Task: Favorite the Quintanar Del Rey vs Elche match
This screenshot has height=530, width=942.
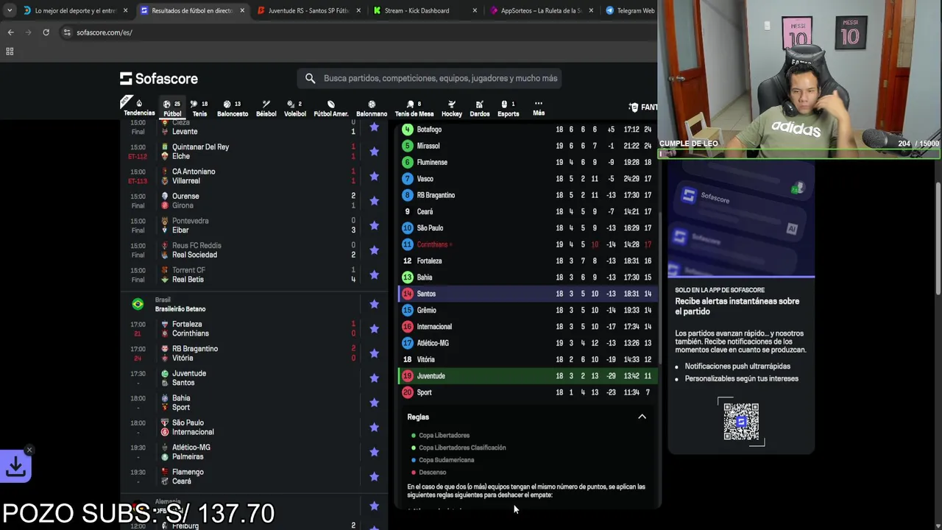Action: [374, 152]
